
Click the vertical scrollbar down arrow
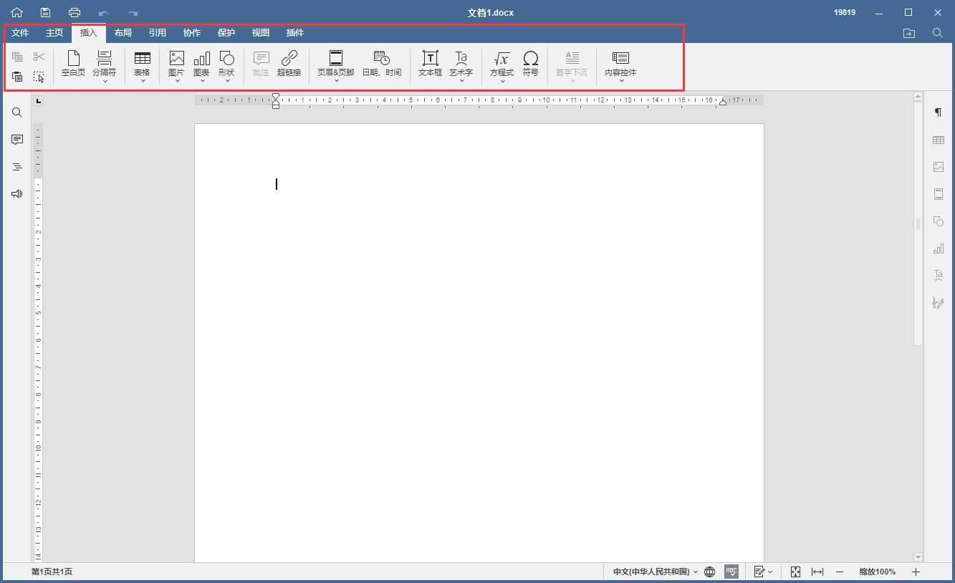(918, 556)
